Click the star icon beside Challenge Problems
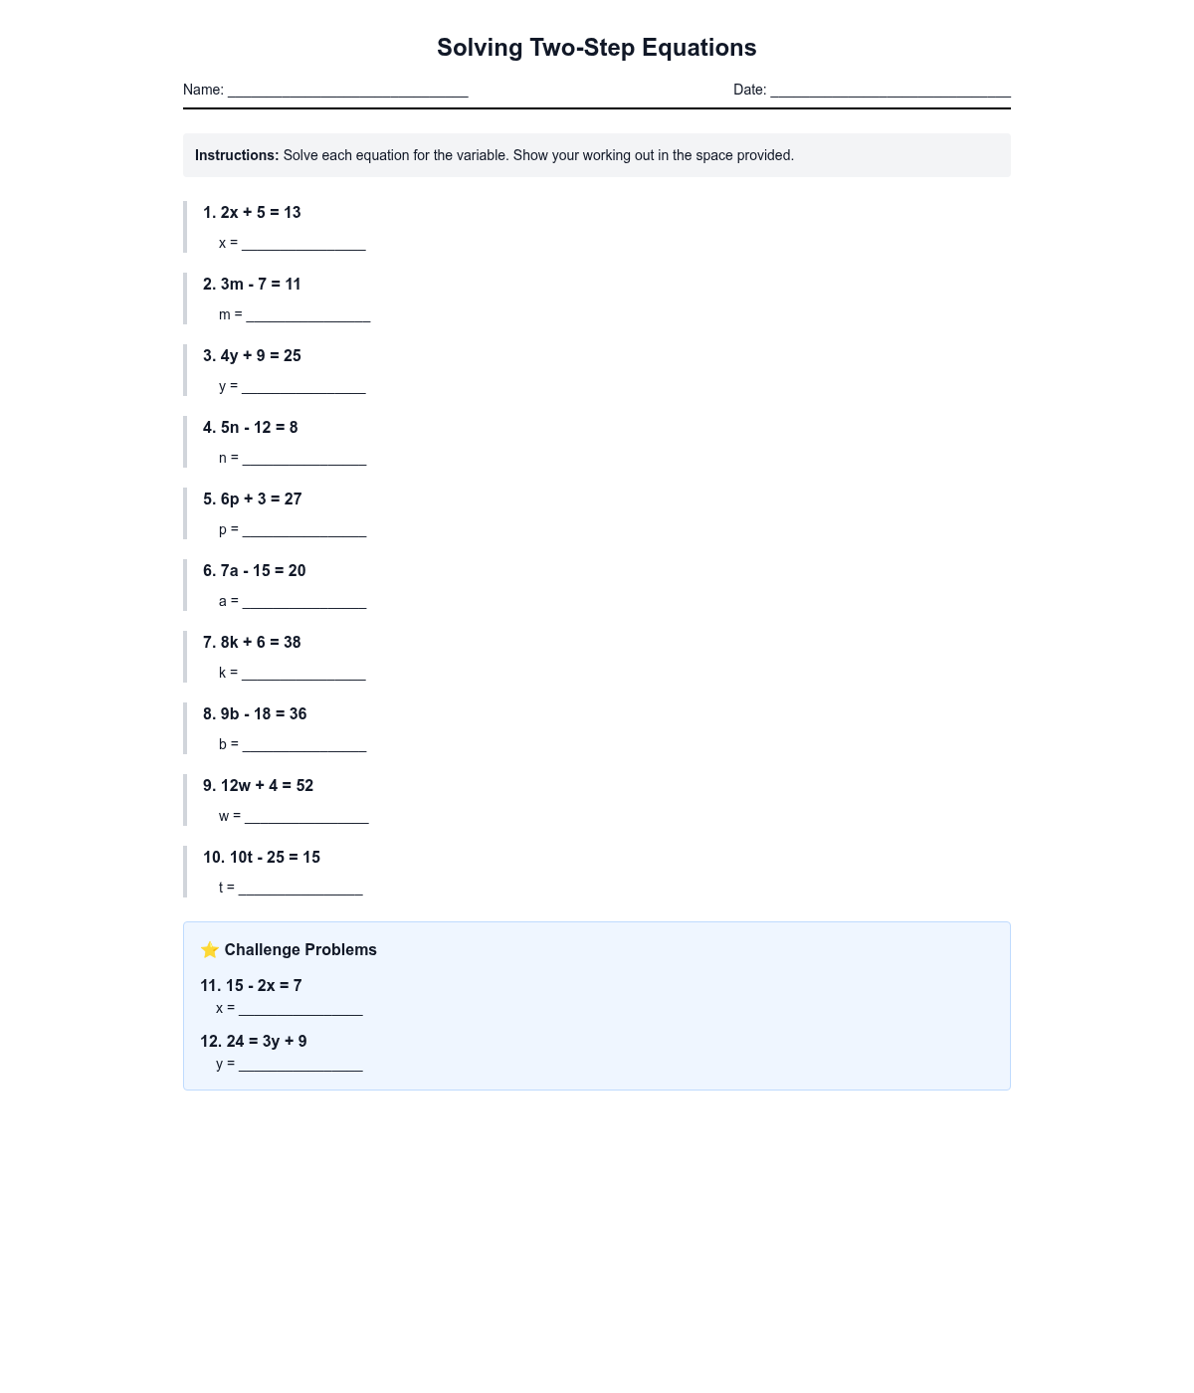 pyautogui.click(x=209, y=950)
